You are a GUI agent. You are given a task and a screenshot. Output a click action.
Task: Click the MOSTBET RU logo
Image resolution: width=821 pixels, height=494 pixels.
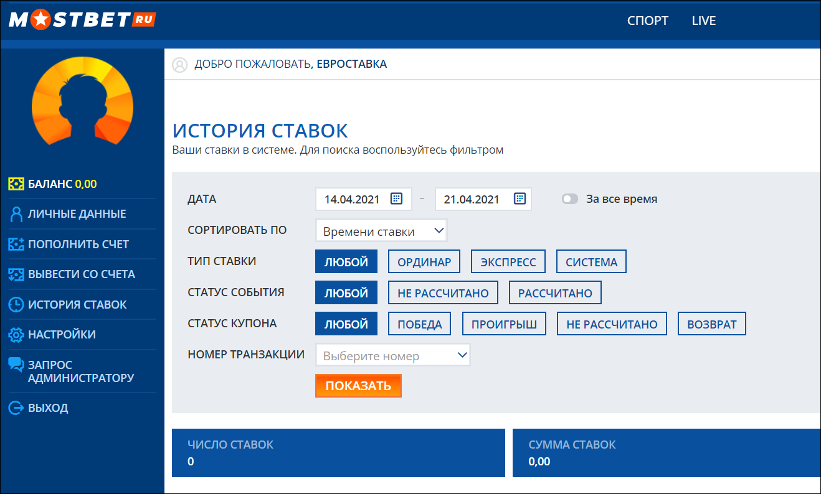tap(82, 20)
